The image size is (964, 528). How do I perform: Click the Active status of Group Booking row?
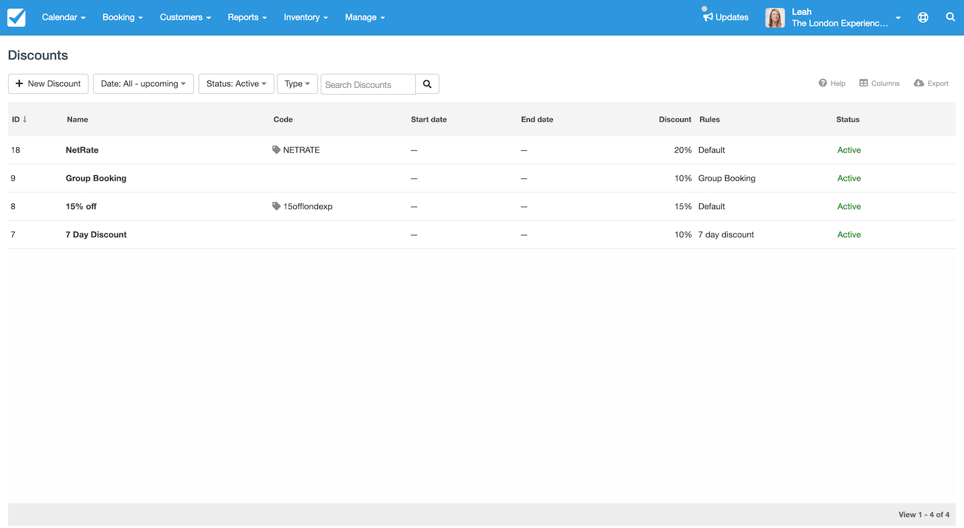coord(849,178)
